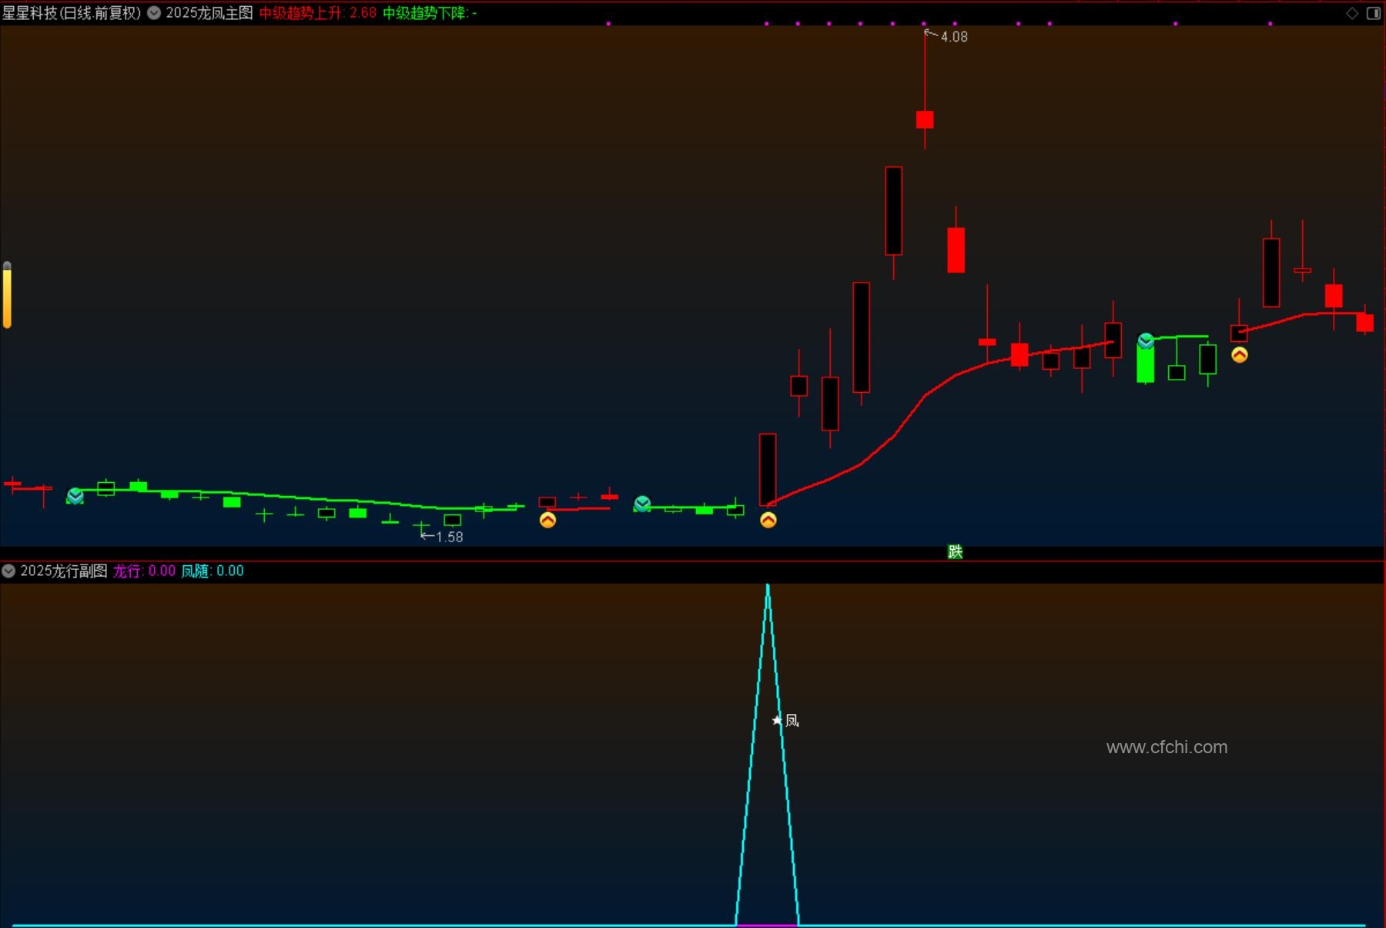Click the sell marker on the large solid green candle

(x=1146, y=340)
